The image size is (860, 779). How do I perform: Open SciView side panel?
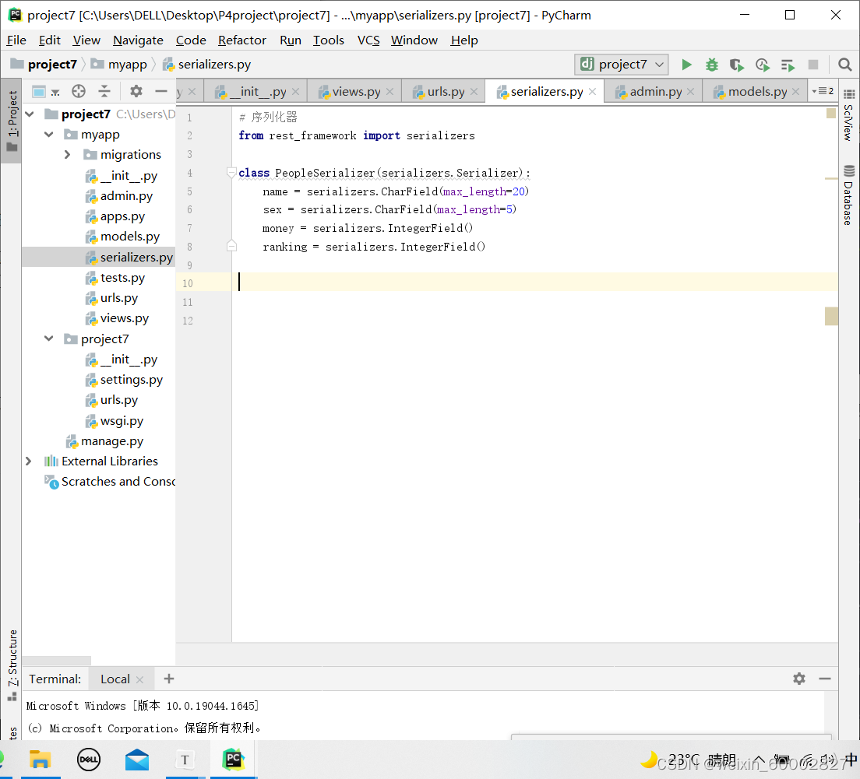point(848,116)
